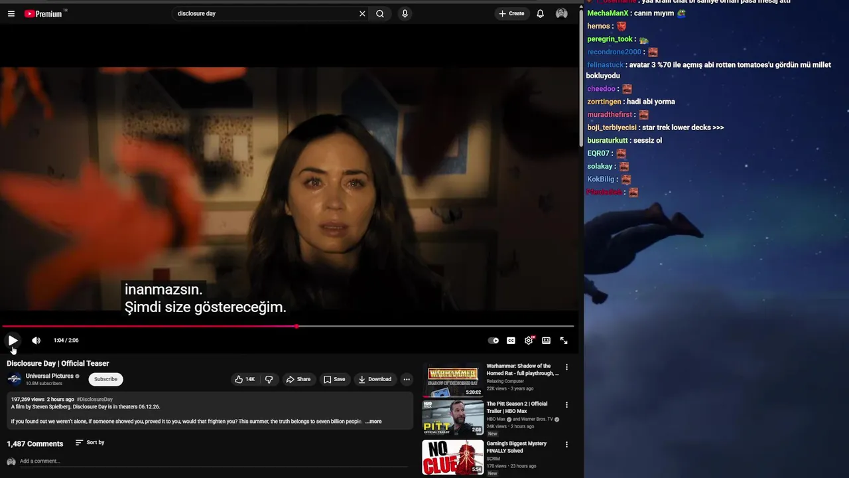Seek on the red video progress bar
The image size is (849, 478).
[x=288, y=326]
